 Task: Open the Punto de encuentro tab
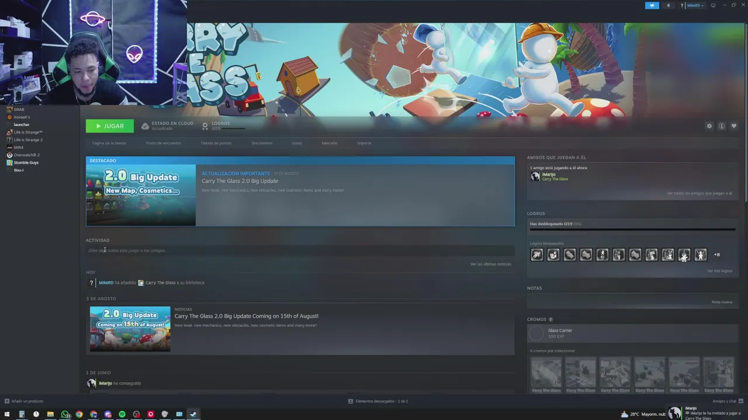tap(163, 143)
